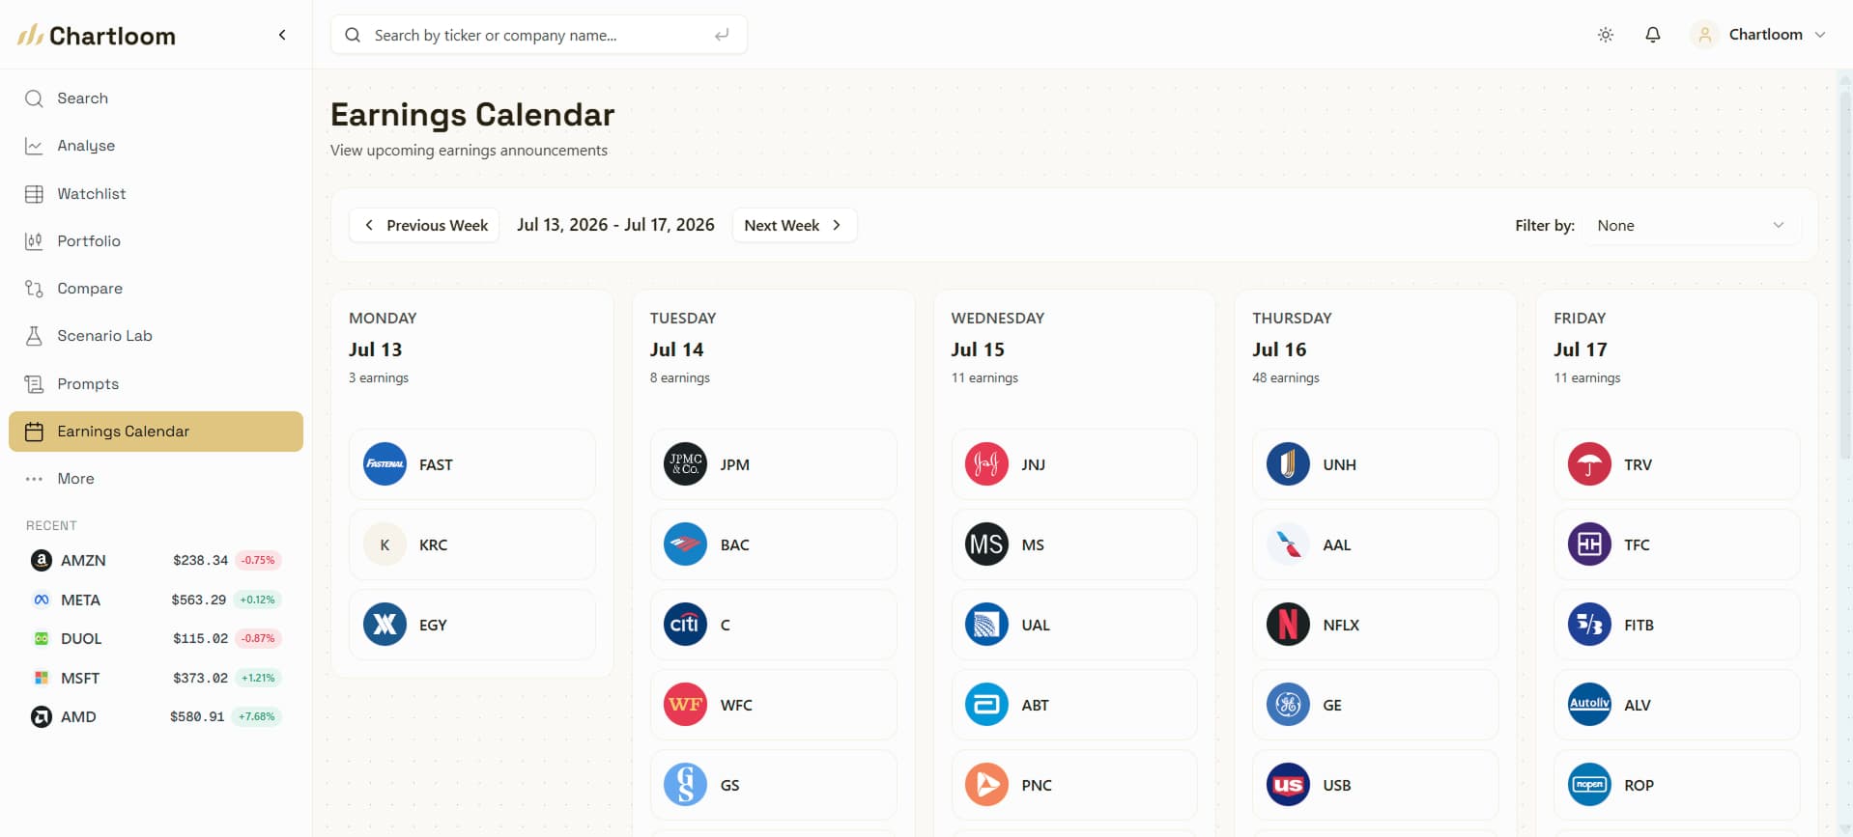This screenshot has width=1853, height=837.
Task: Open the Watchlist page
Action: pyautogui.click(x=156, y=194)
